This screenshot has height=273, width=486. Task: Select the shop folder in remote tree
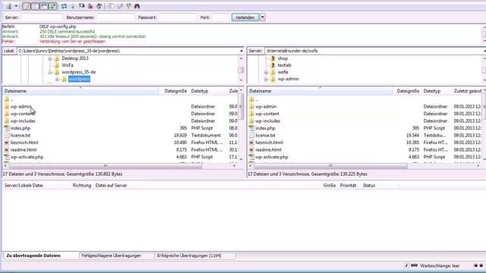282,58
